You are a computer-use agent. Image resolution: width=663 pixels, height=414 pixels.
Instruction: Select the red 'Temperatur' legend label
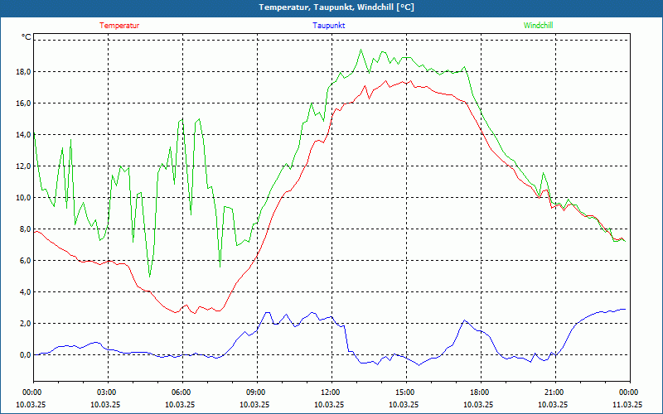click(119, 26)
